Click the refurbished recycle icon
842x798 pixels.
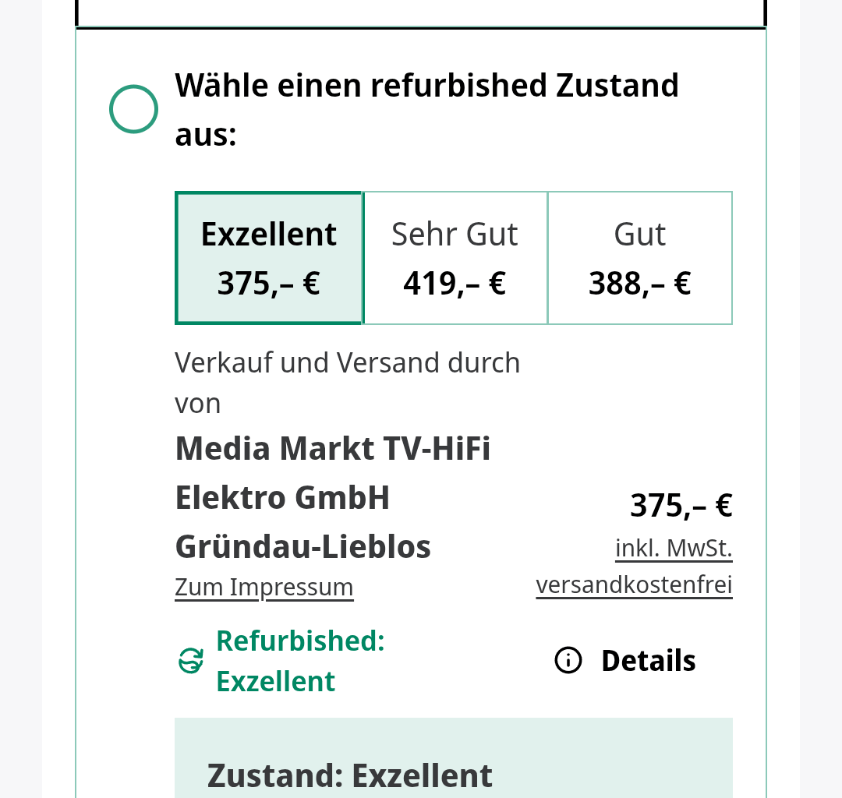pos(189,660)
